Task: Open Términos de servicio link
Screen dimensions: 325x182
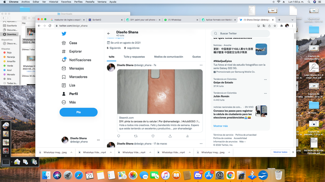Action: 223,135
